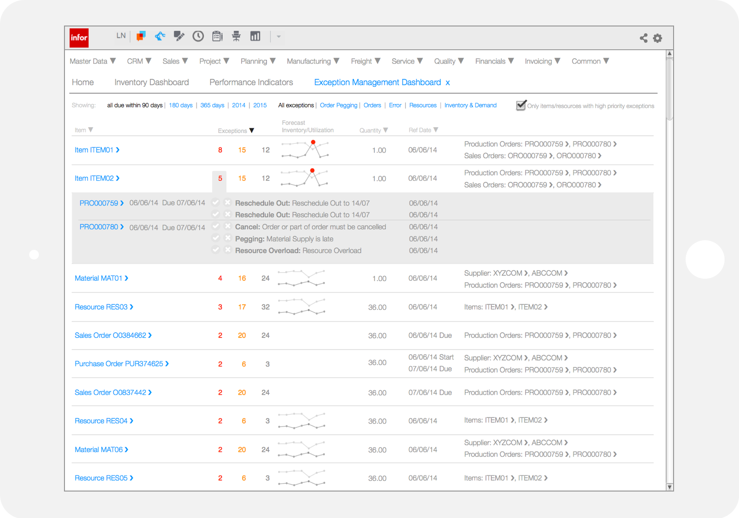Click the share icon
Image resolution: width=739 pixels, height=518 pixels.
point(644,38)
